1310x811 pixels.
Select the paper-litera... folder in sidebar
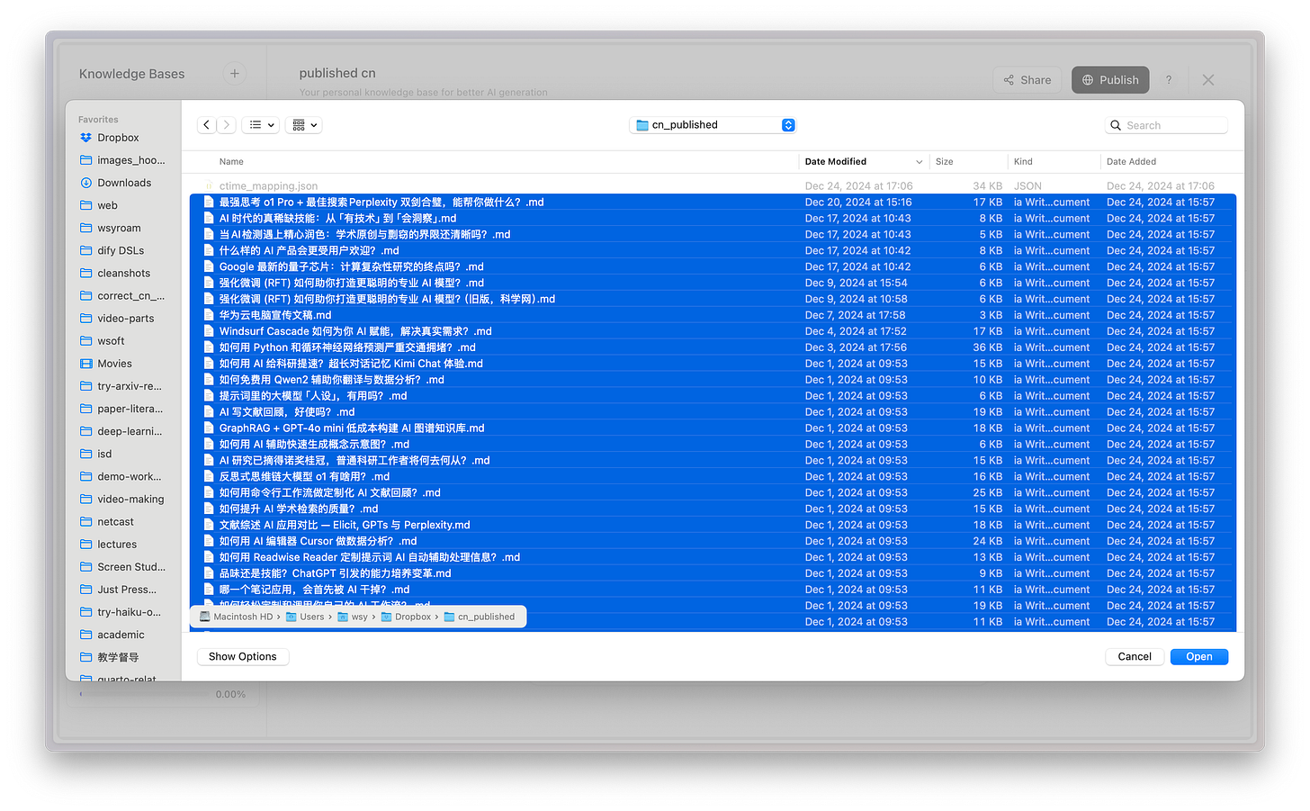point(122,409)
